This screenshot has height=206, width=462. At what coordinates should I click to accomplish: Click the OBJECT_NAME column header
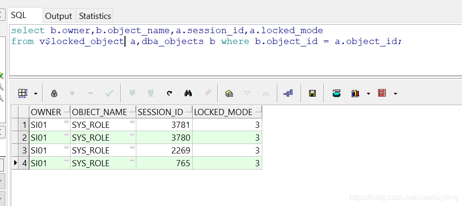pos(103,112)
